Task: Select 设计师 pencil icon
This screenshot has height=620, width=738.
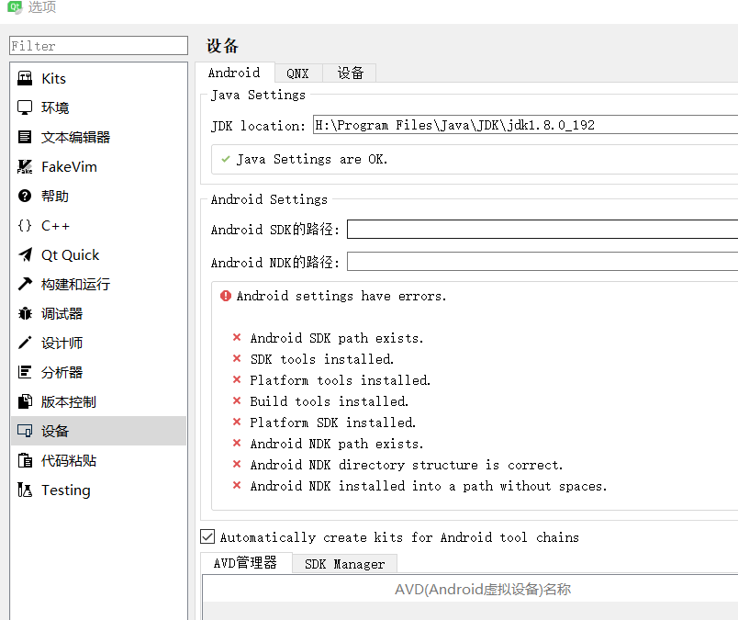Action: pos(25,343)
